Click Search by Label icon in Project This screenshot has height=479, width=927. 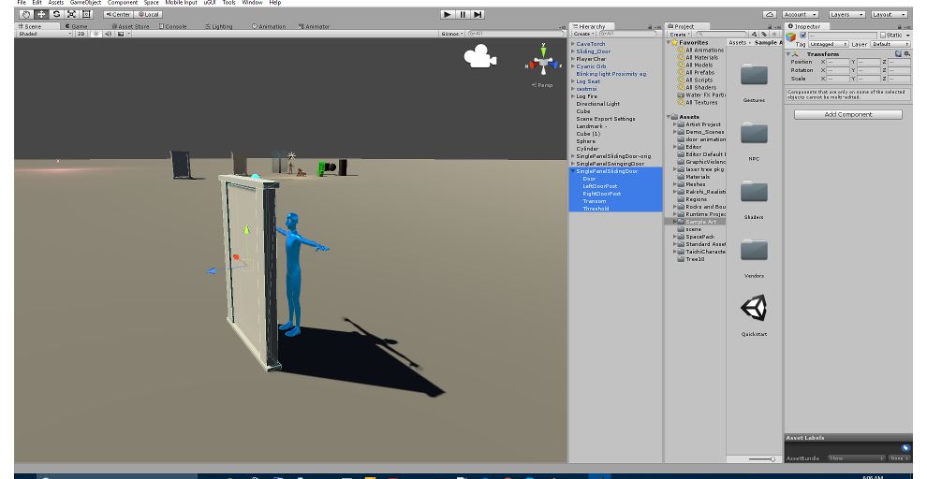[764, 35]
